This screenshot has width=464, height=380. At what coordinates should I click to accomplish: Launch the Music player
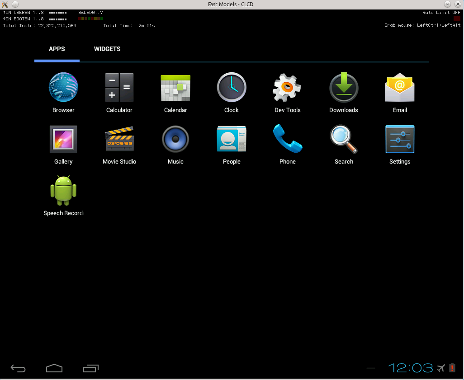coord(175,139)
